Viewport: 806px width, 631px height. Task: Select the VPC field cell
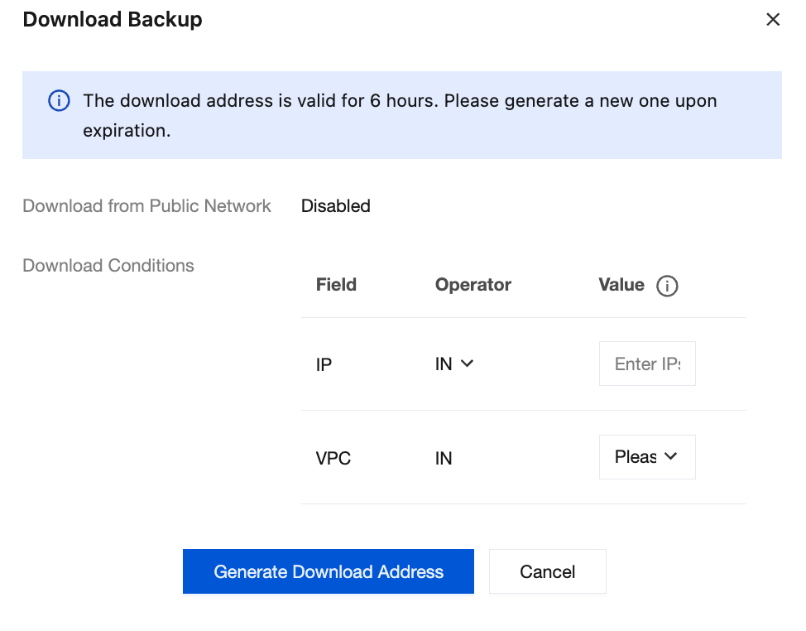333,458
